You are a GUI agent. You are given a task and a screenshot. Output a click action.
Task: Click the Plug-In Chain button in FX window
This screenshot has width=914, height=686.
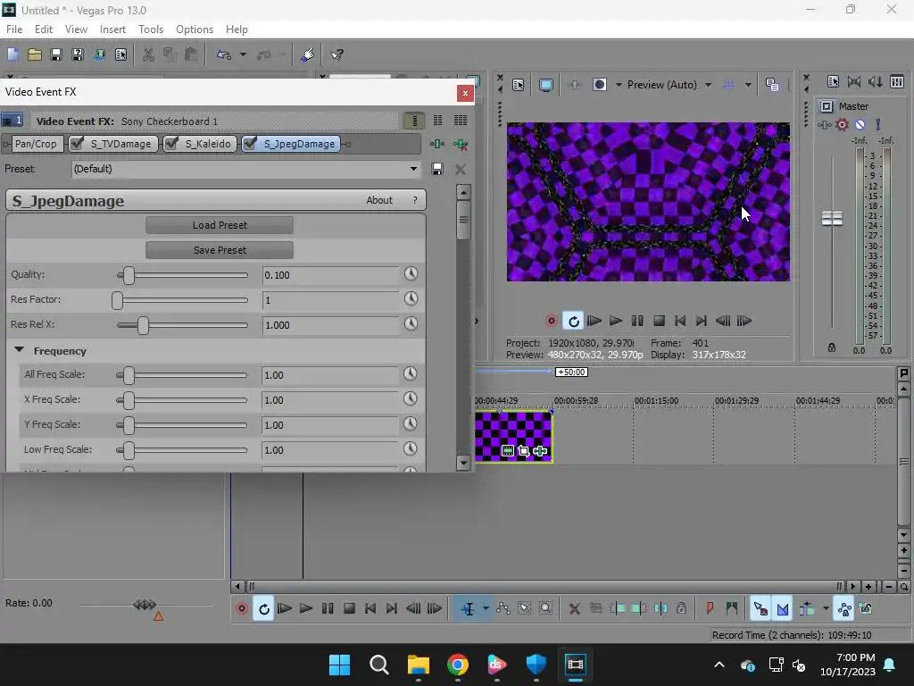coord(437,144)
